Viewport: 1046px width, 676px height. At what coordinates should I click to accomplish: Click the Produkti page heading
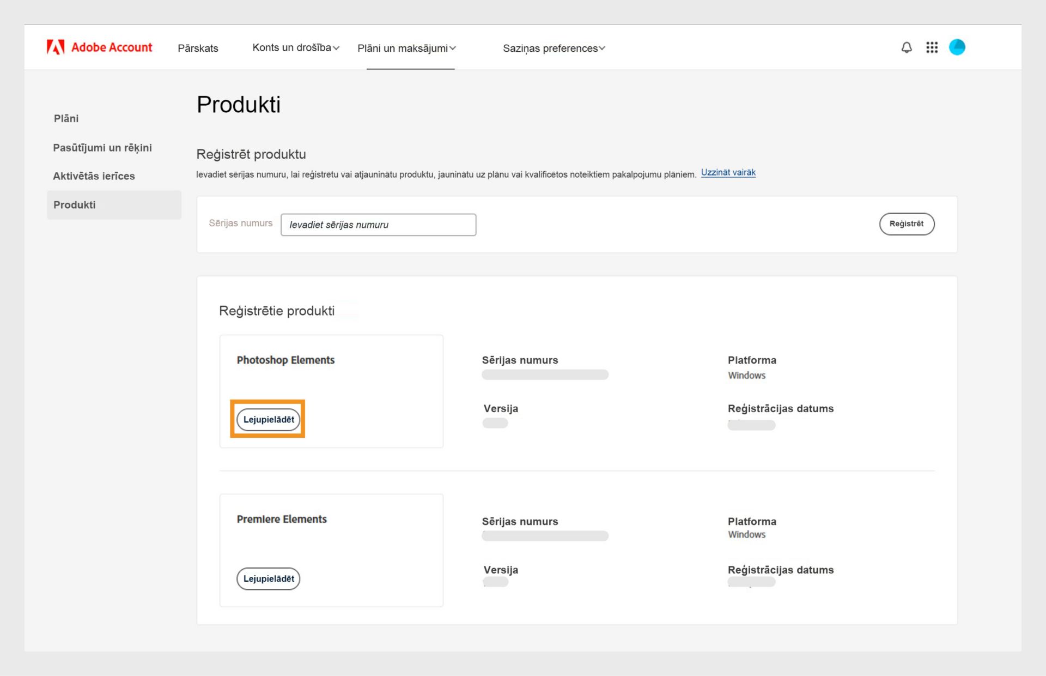(239, 105)
